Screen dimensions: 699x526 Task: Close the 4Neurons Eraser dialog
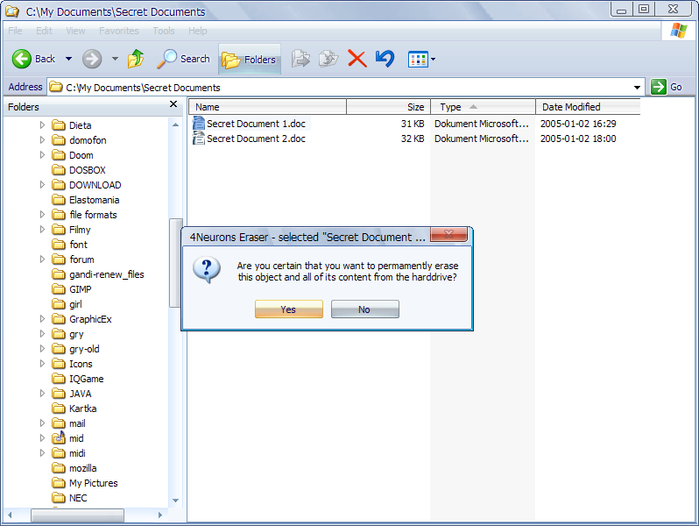coord(448,234)
